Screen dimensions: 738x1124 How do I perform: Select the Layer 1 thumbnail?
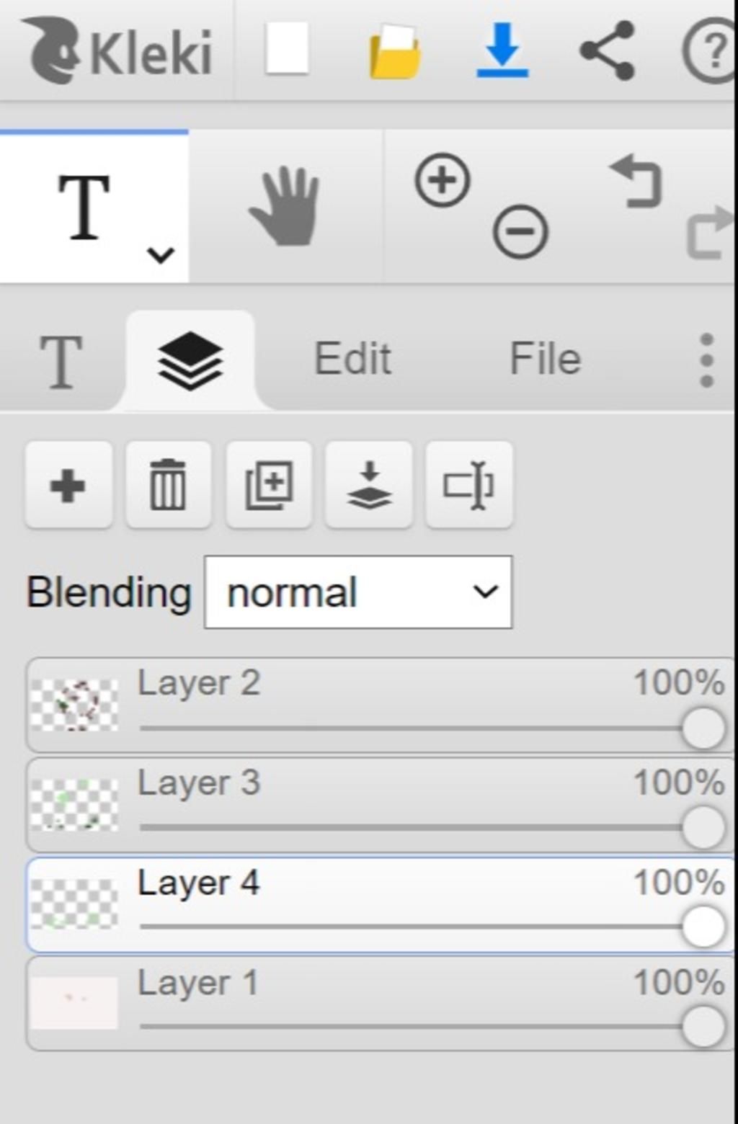tap(74, 1003)
